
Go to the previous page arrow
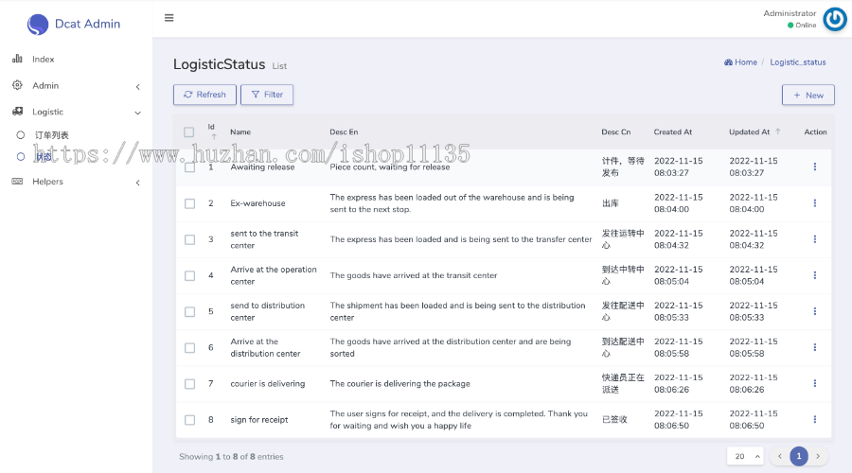coord(780,456)
